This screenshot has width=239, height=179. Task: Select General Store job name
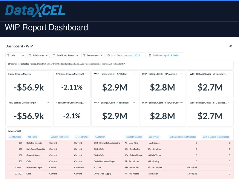point(33,155)
